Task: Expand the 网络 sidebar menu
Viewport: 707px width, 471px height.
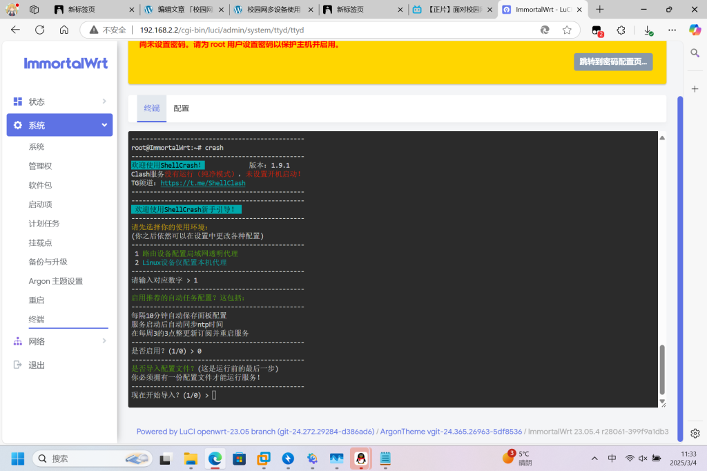Action: coord(59,341)
